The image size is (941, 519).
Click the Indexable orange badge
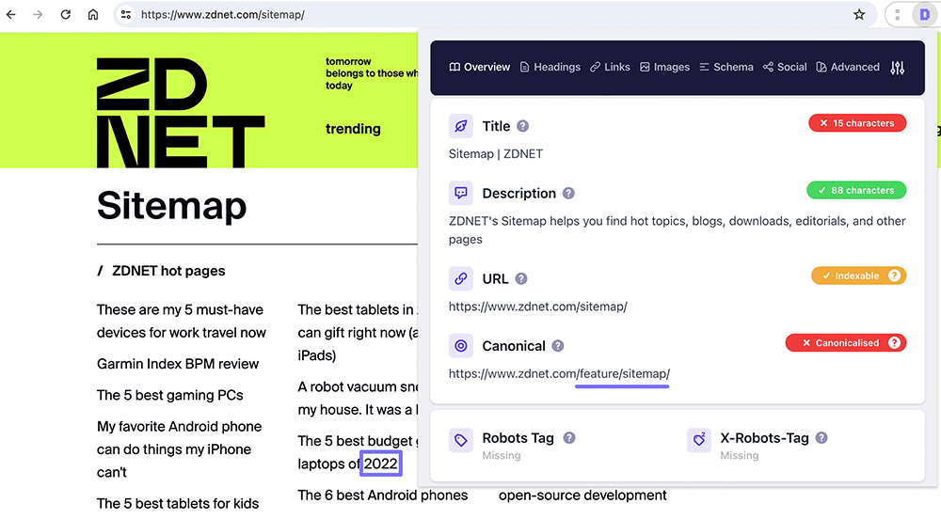[x=859, y=275]
